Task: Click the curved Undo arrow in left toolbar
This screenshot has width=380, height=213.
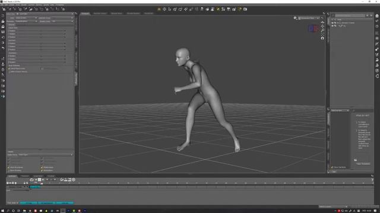Action: point(3,49)
